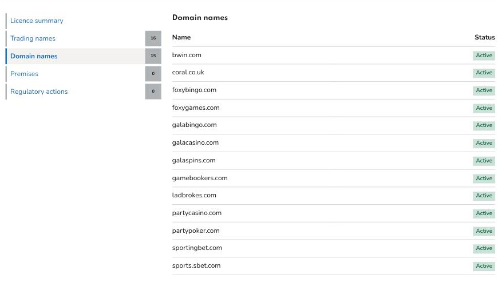Click Active status badge for sportingbet.com
The height and width of the screenshot is (286, 498).
coord(484,248)
